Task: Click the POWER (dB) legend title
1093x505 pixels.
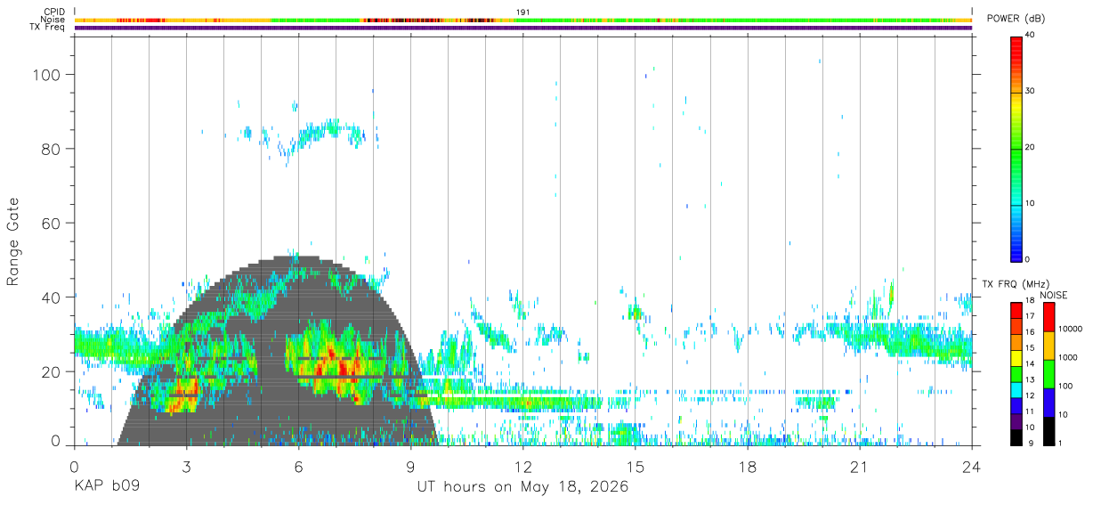Action: 1016,19
